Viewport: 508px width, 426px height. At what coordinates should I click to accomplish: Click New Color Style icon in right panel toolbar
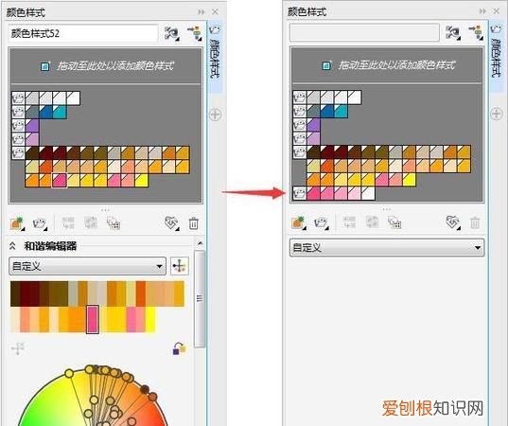(298, 222)
